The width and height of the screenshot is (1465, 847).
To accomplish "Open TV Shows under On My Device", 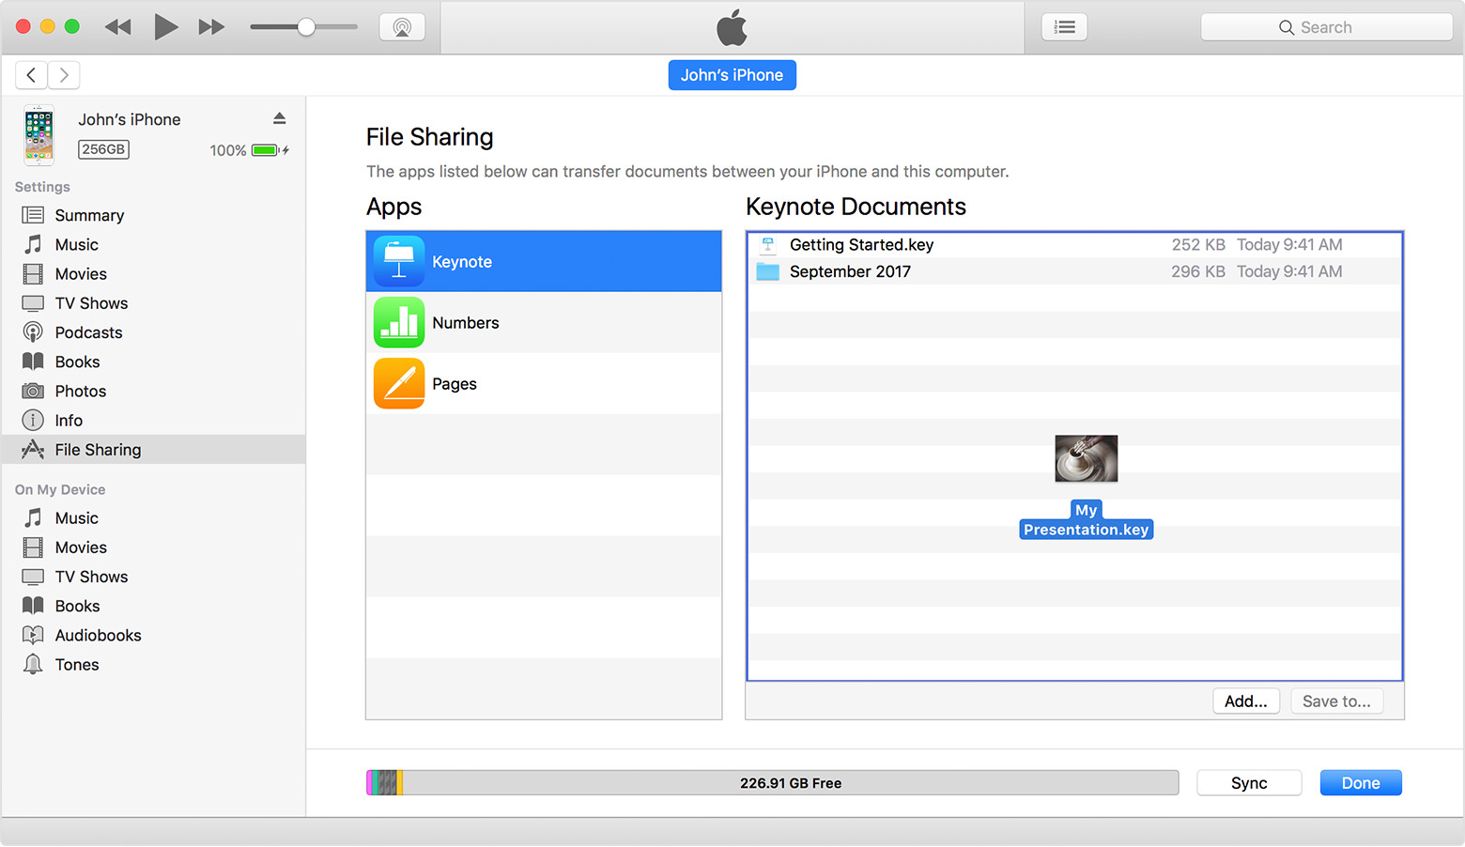I will [x=153, y=577].
